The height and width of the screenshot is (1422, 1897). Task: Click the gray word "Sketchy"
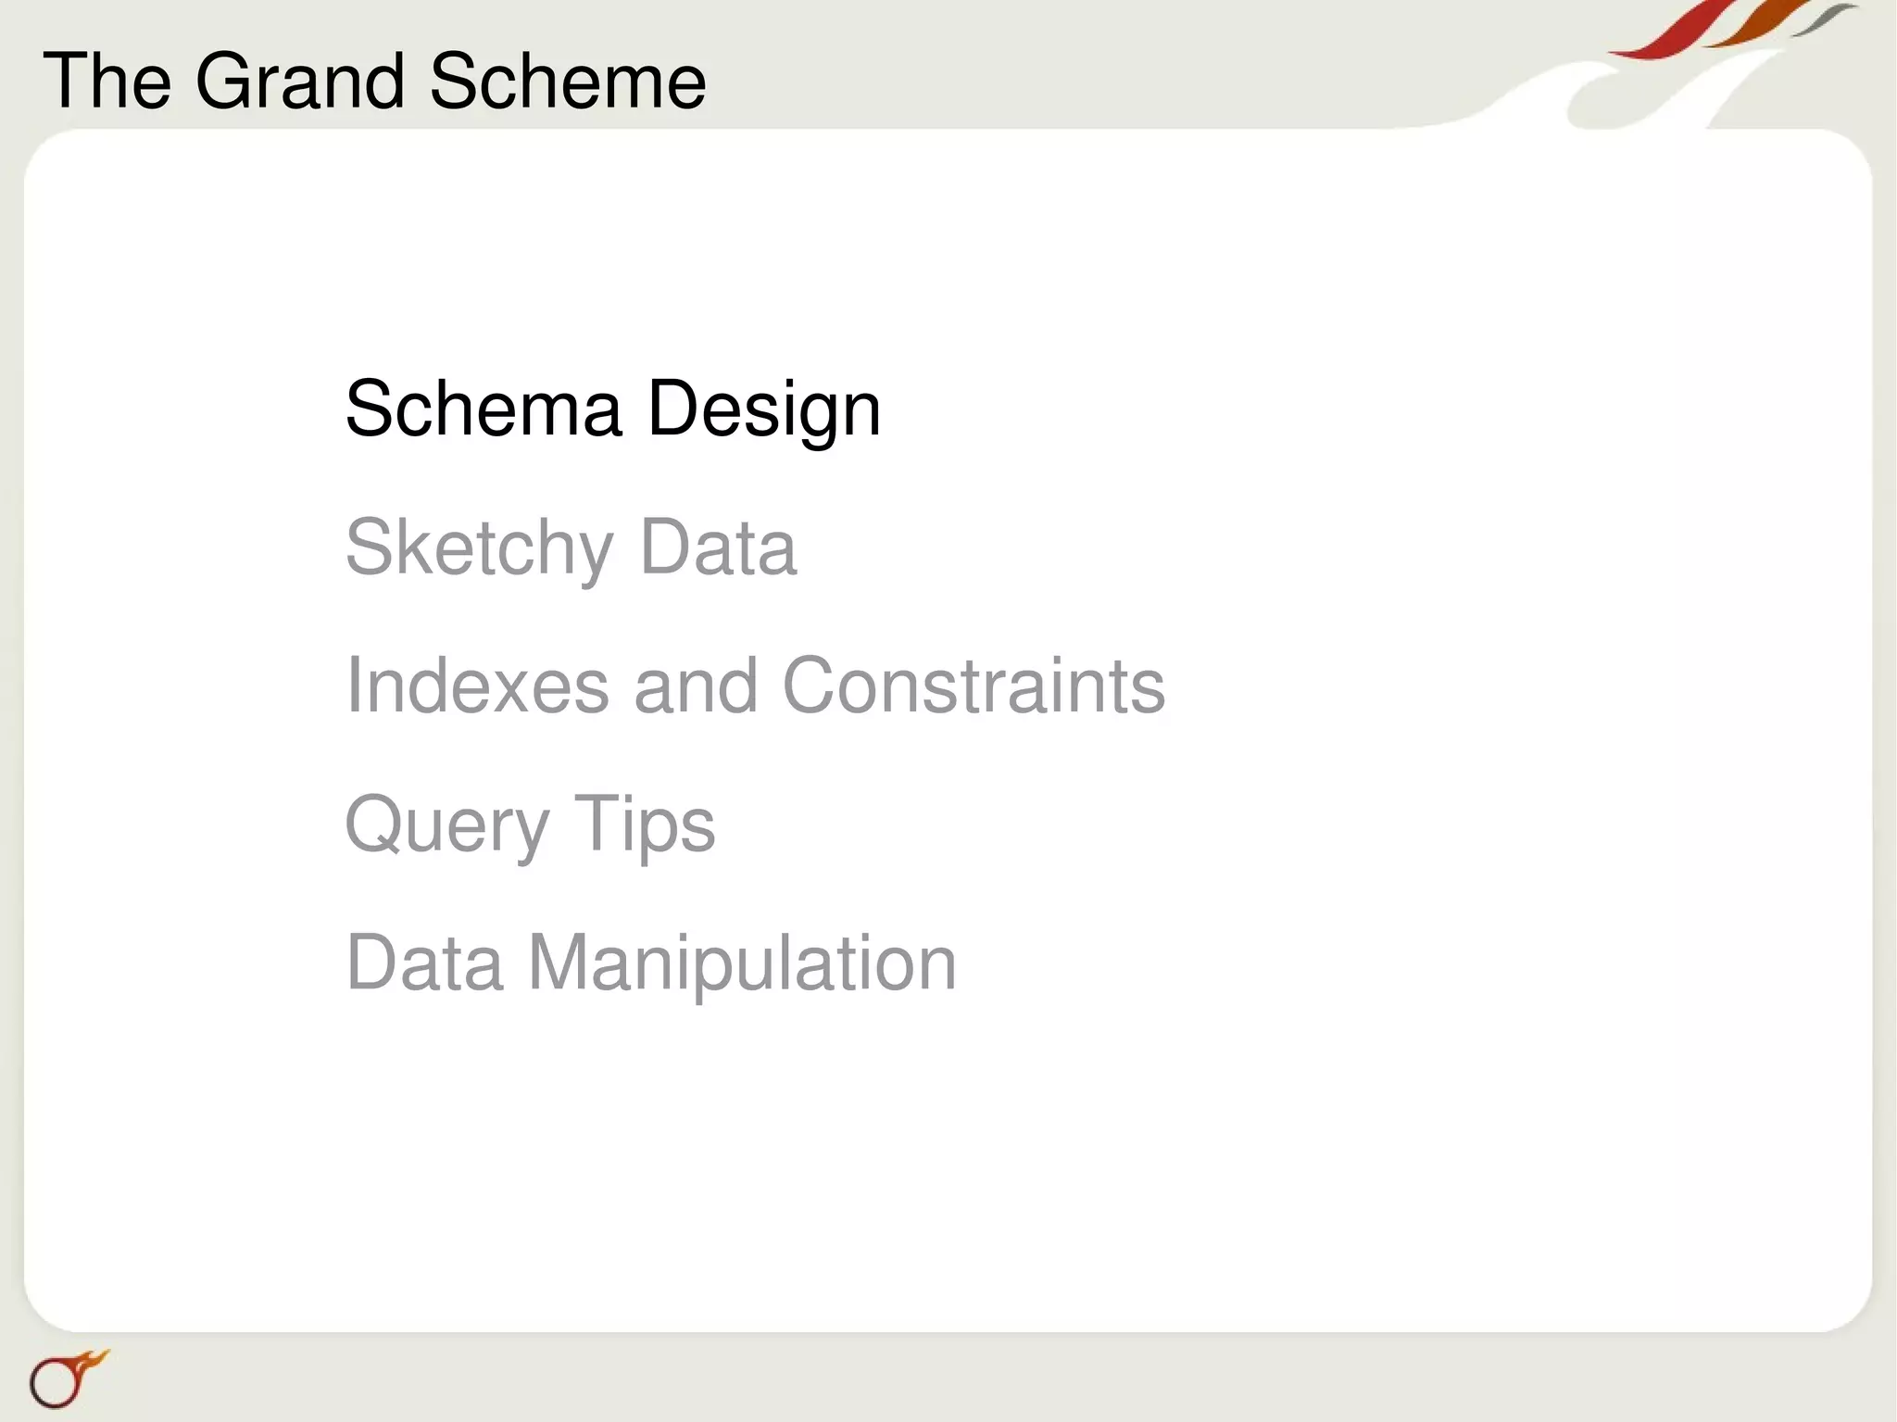click(479, 548)
